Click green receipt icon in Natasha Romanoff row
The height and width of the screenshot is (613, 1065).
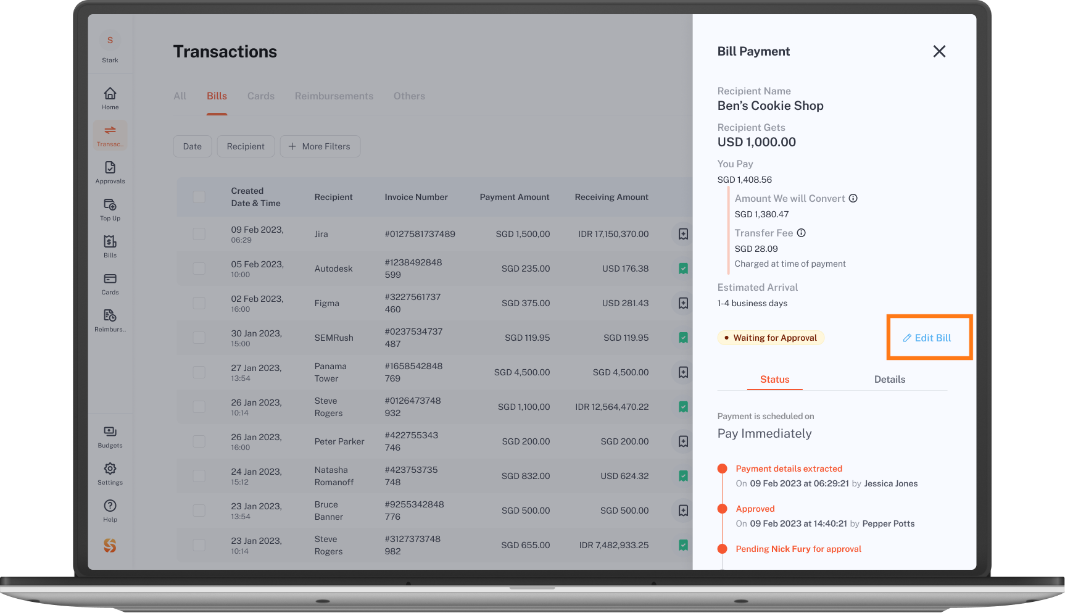coord(683,476)
